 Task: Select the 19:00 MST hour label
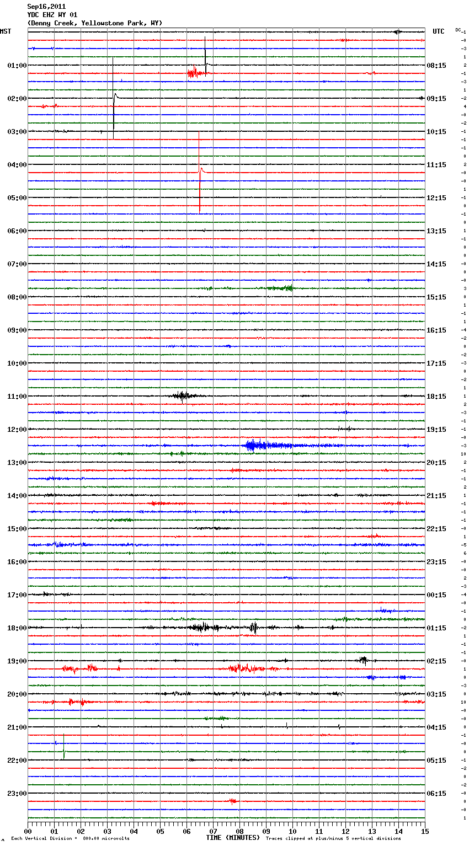pyautogui.click(x=17, y=661)
